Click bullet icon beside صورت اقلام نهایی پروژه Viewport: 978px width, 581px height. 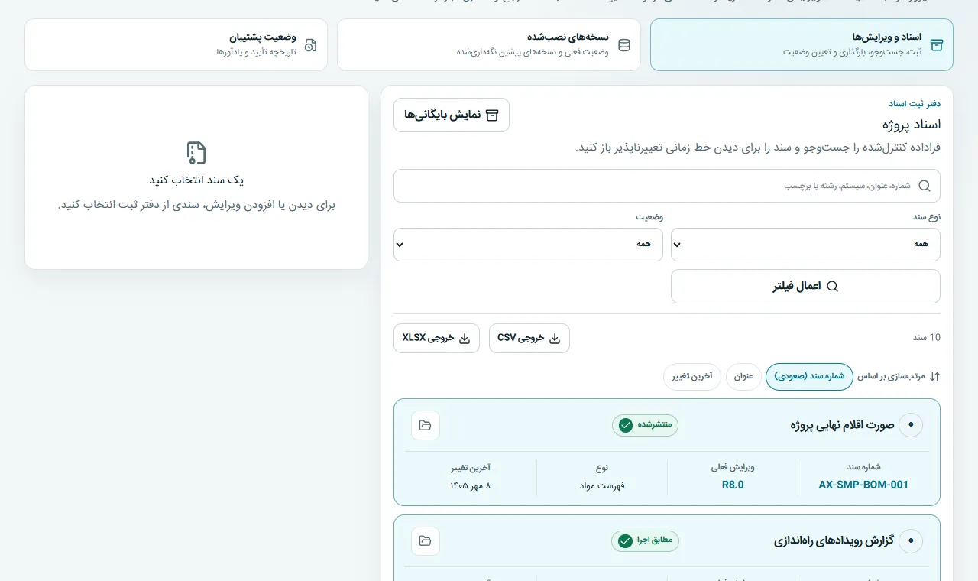[x=911, y=425]
